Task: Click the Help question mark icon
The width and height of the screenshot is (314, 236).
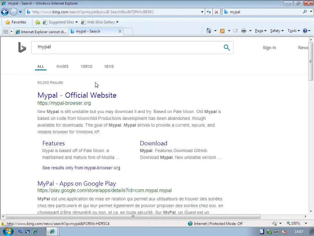Action: (305, 31)
